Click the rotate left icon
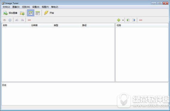This screenshot has width=170, height=111. (x=17, y=20)
